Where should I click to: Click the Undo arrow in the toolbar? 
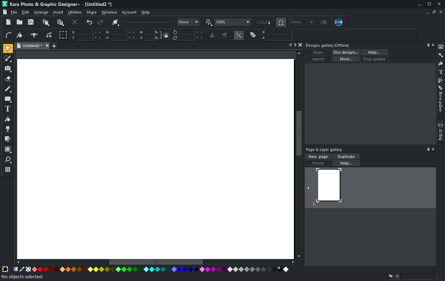point(89,22)
